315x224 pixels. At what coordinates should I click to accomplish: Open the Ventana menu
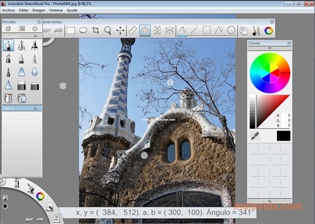tap(56, 10)
